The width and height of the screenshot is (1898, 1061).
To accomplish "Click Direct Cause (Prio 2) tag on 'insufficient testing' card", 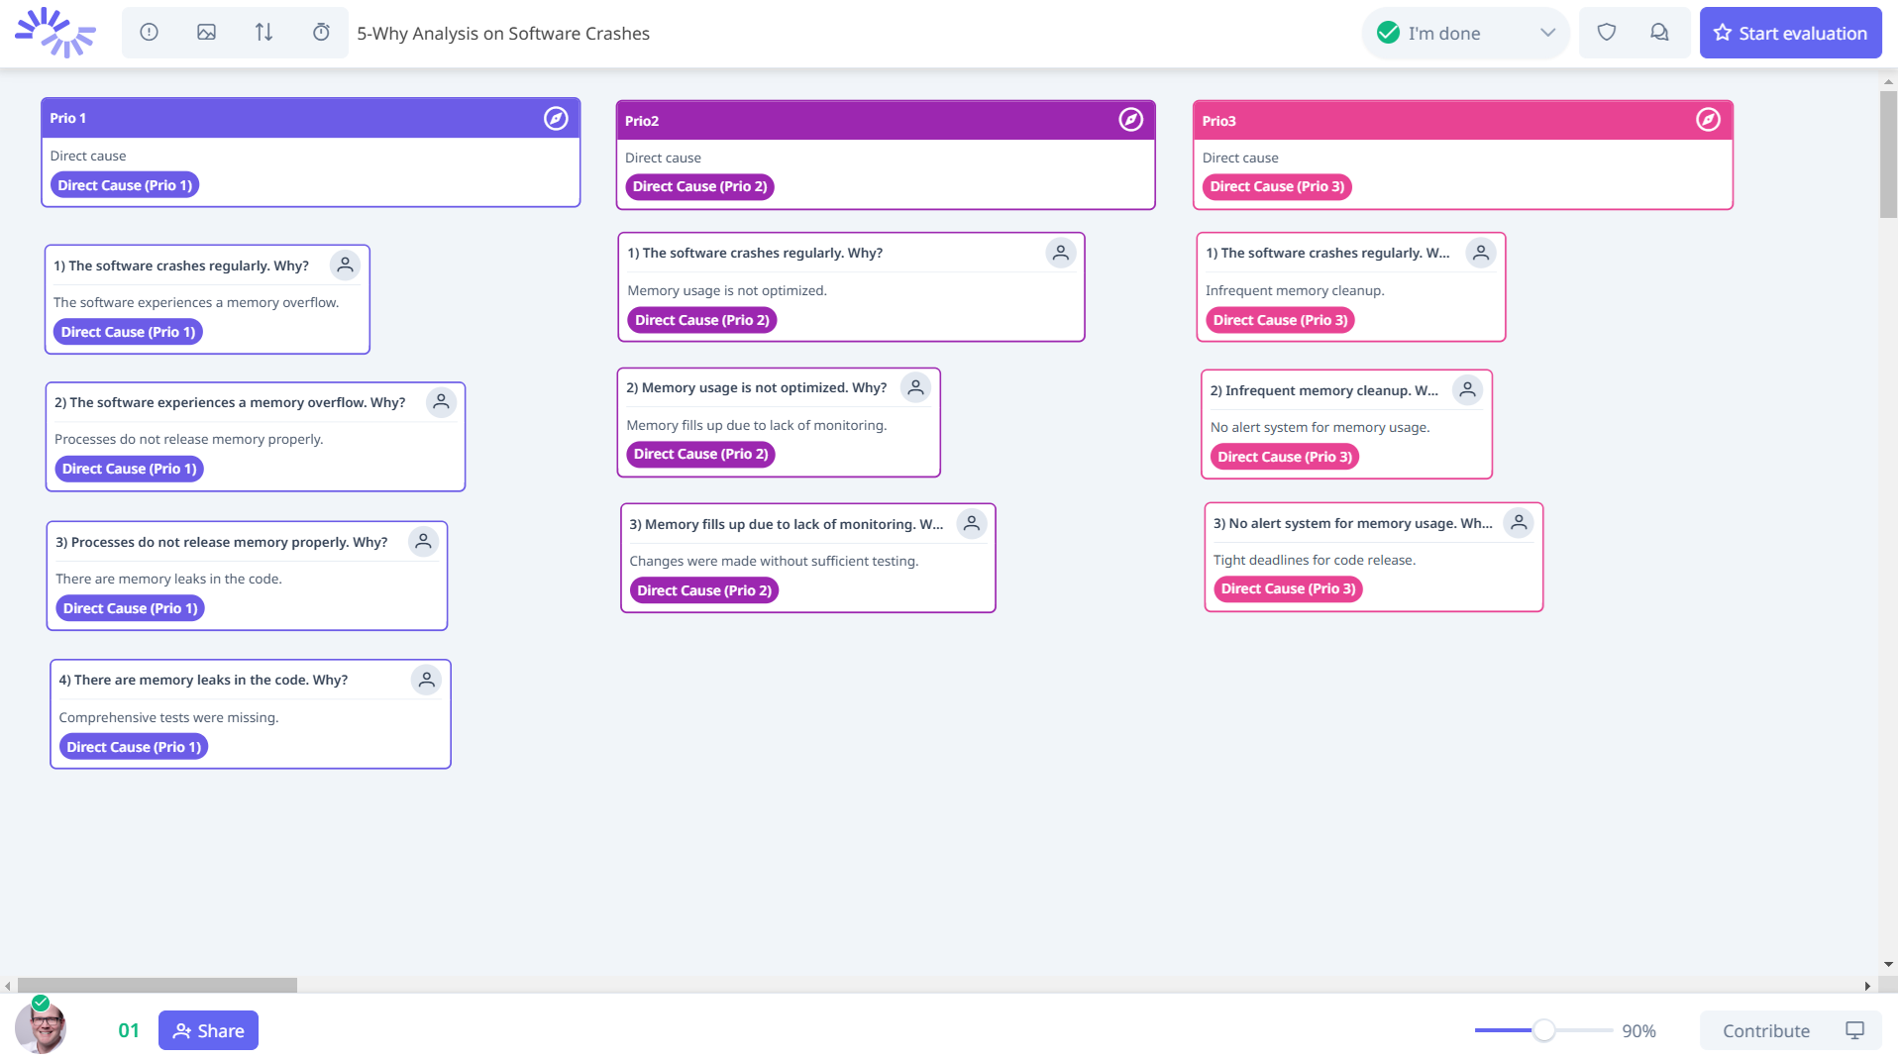I will pyautogui.click(x=704, y=590).
